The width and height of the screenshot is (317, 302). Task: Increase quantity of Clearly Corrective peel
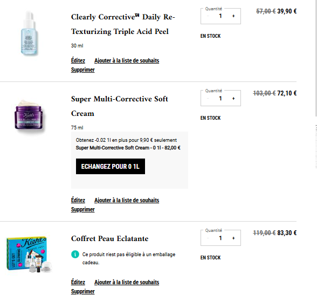(233, 16)
